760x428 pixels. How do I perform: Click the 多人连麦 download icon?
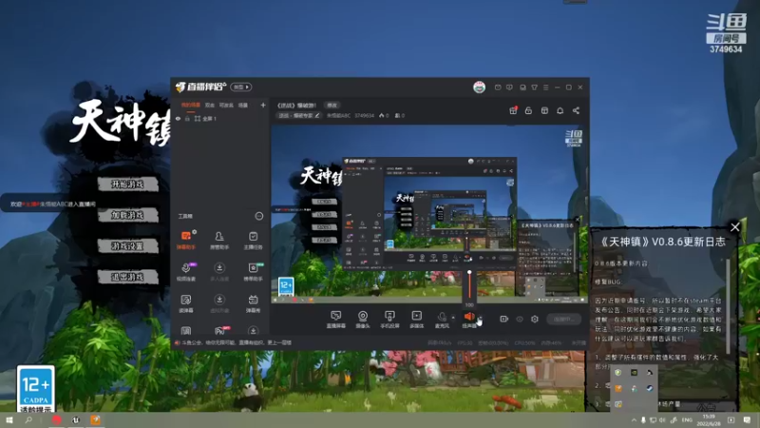(219, 268)
